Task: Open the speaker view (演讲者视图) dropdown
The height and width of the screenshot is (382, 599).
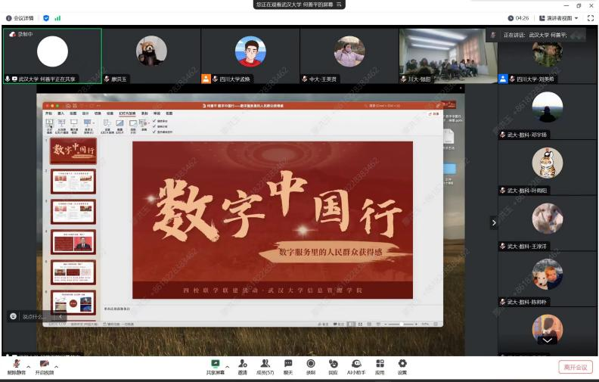Action: point(558,18)
